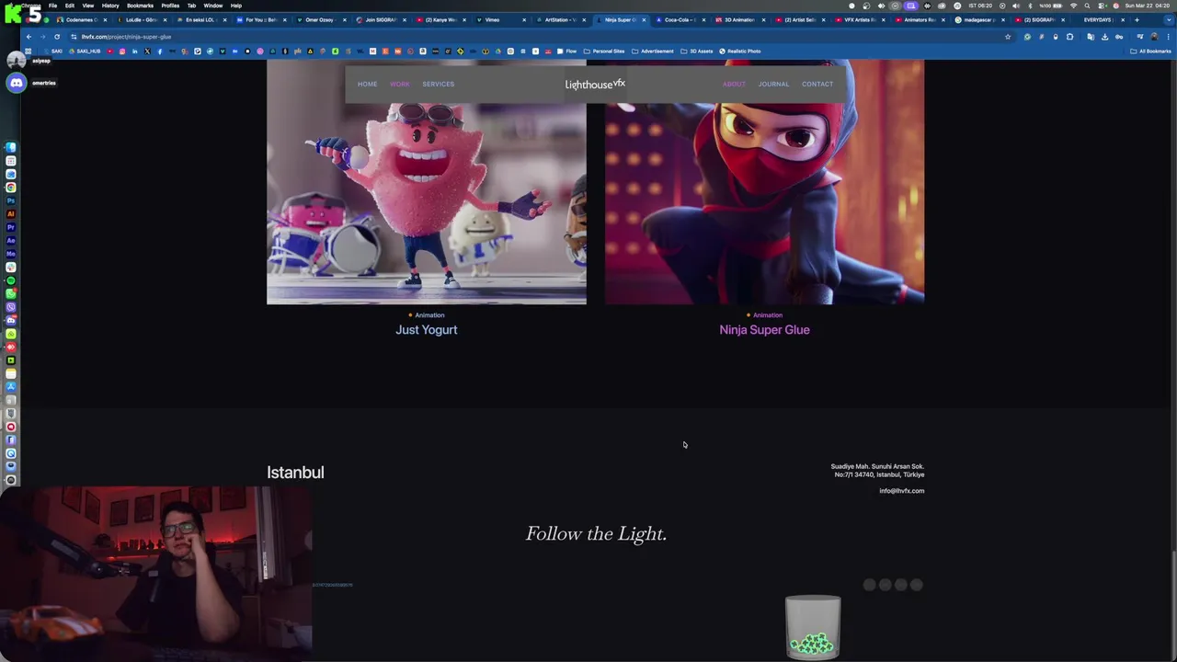Click the volume icon in menu bar
1177x662 pixels.
tap(1016, 6)
